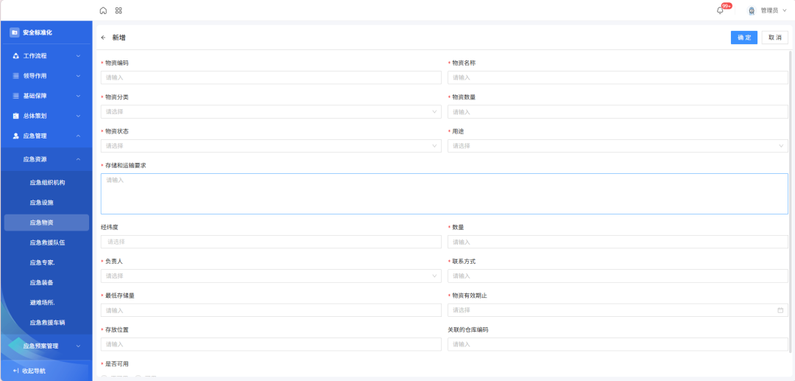Screen dimensions: 795x381
Task: Focus the 存放位置 input field
Action: [x=271, y=344]
